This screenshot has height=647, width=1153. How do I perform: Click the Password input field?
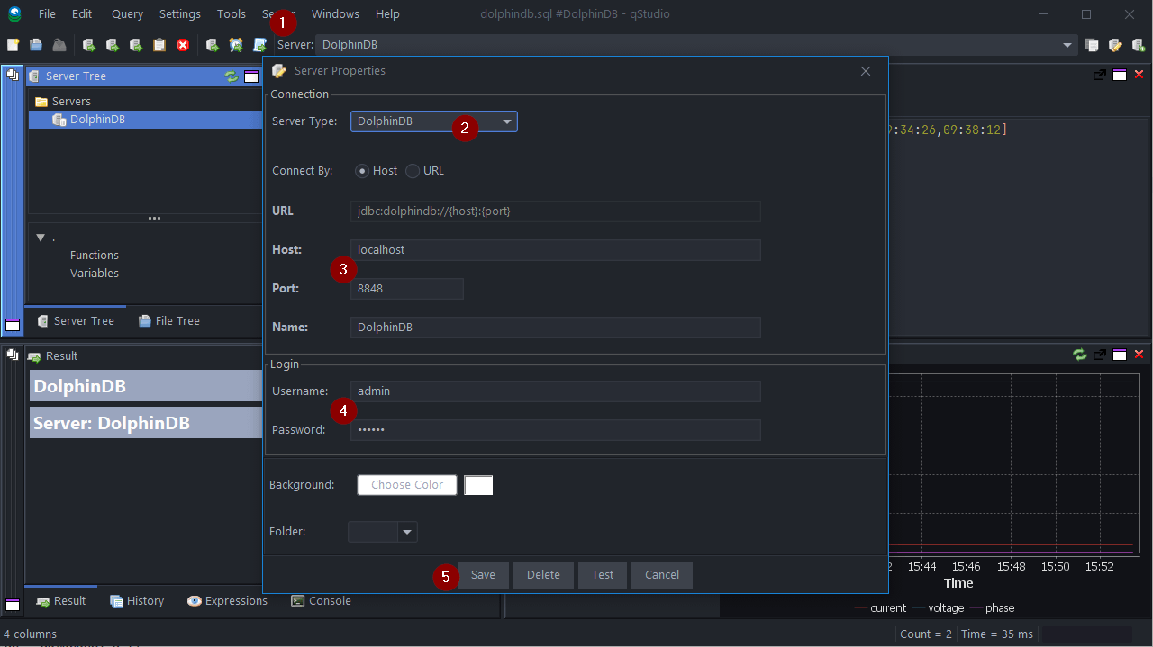pyautogui.click(x=556, y=430)
